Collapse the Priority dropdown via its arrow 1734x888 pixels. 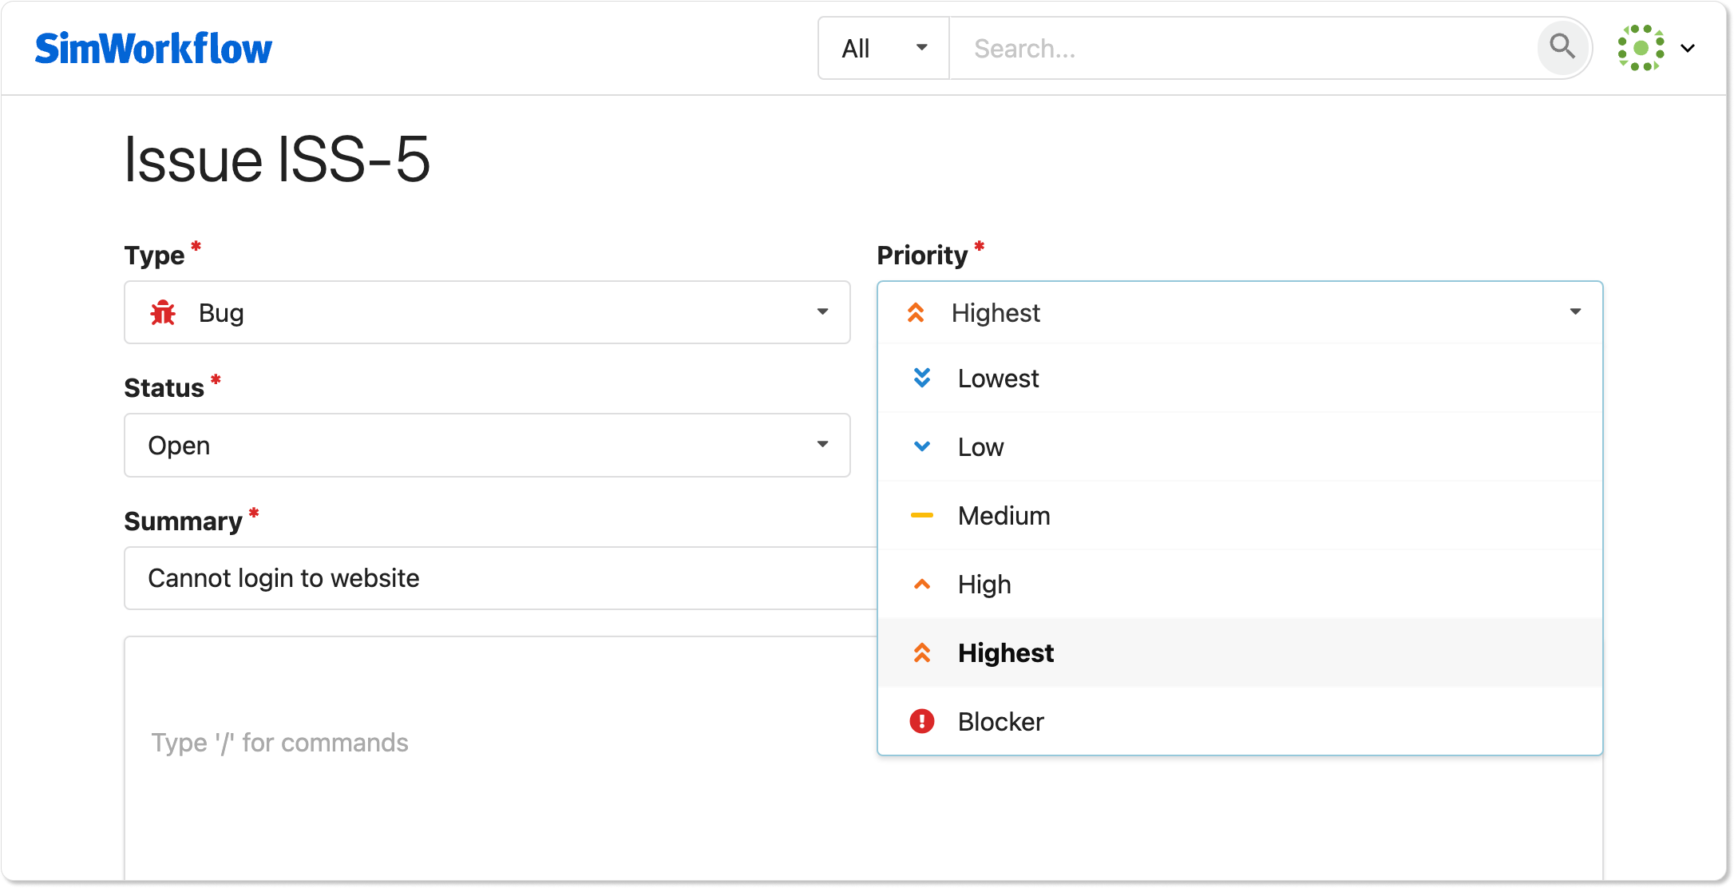click(x=1575, y=311)
